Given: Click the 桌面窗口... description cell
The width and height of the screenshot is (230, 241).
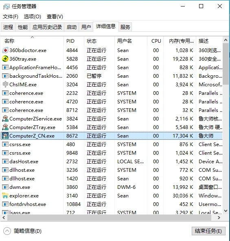Looking at the screenshot, I should pyautogui.click(x=210, y=187).
